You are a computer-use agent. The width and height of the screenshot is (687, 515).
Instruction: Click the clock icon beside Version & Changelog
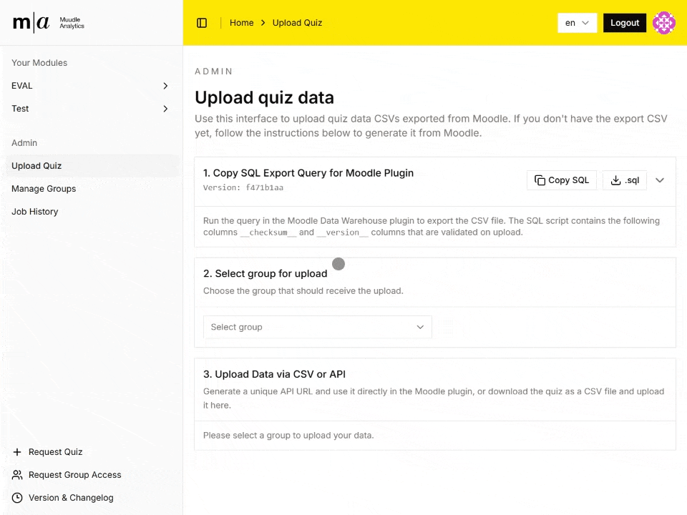point(17,498)
